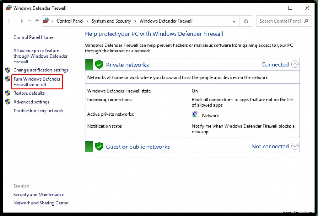Open Advanced settings link
Image resolution: width=318 pixels, height=216 pixels.
tap(31, 102)
